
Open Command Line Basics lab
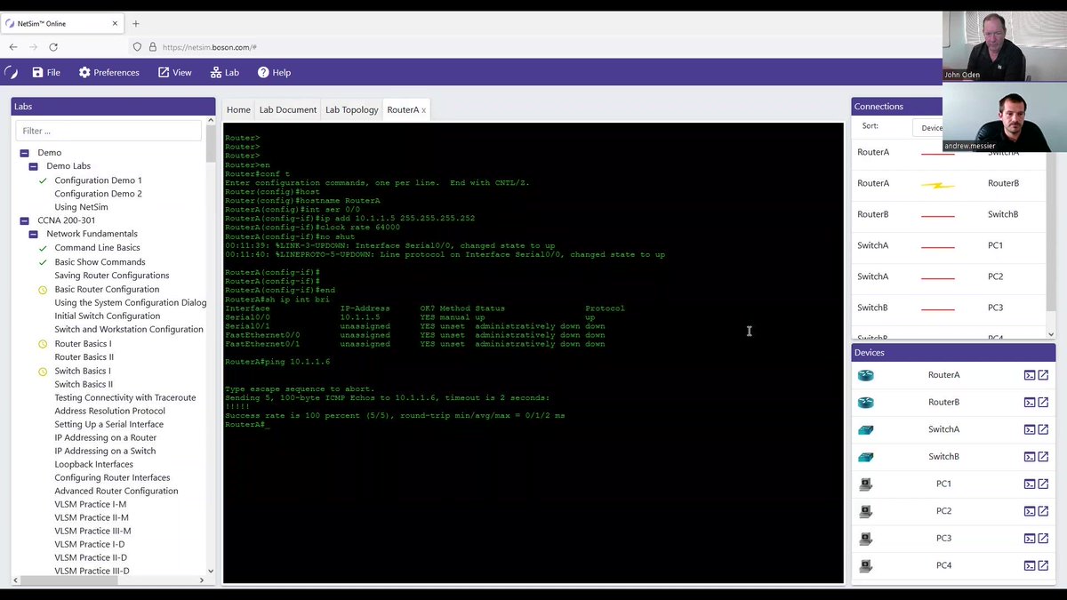(97, 248)
